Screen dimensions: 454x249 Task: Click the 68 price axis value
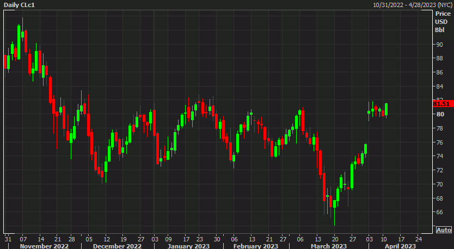coord(440,198)
